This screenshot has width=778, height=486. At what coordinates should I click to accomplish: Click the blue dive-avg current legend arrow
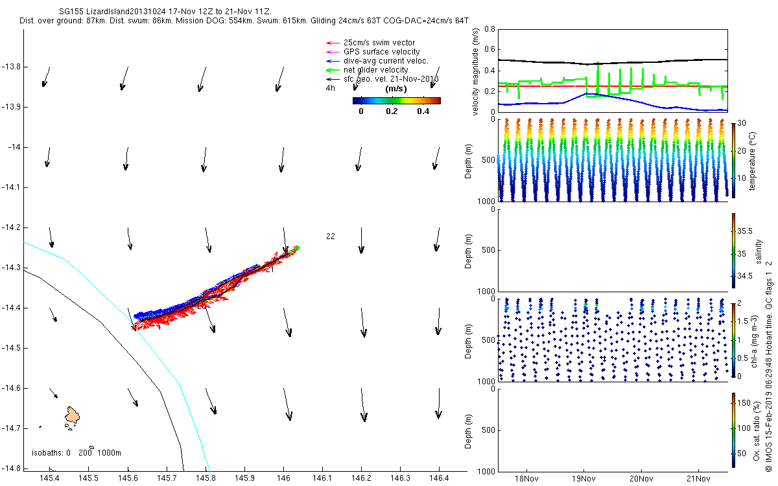[x=333, y=61]
